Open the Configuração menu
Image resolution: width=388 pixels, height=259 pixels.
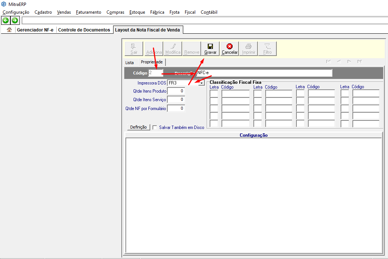coord(16,12)
